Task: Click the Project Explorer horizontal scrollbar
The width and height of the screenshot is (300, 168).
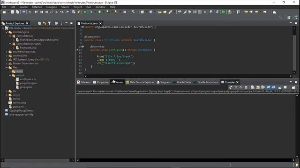Action: [x=37, y=160]
